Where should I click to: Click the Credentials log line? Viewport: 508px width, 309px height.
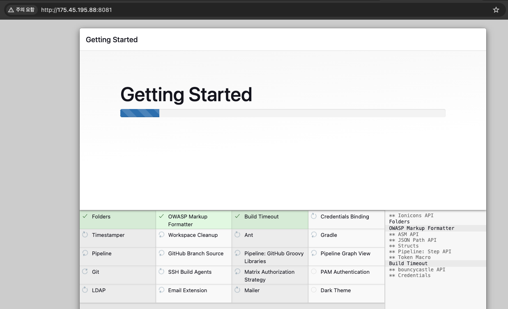tap(410, 275)
